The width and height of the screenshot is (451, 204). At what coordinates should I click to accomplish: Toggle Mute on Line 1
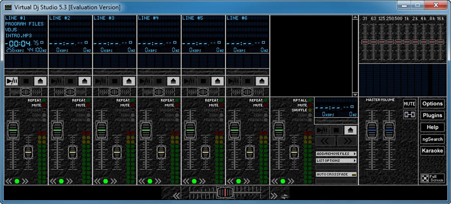(x=44, y=105)
